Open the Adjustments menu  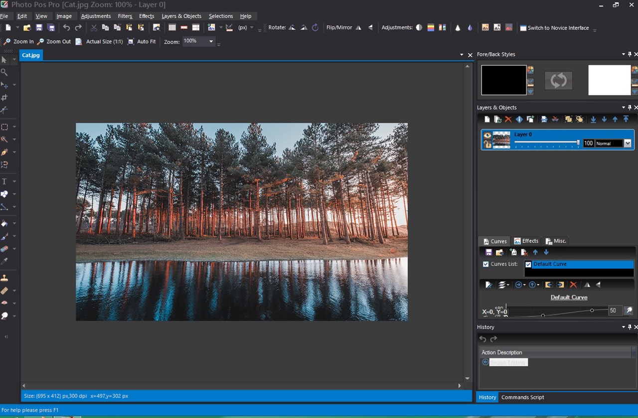pos(96,16)
